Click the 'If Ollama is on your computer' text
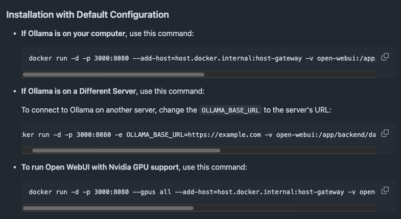 tap(73, 34)
